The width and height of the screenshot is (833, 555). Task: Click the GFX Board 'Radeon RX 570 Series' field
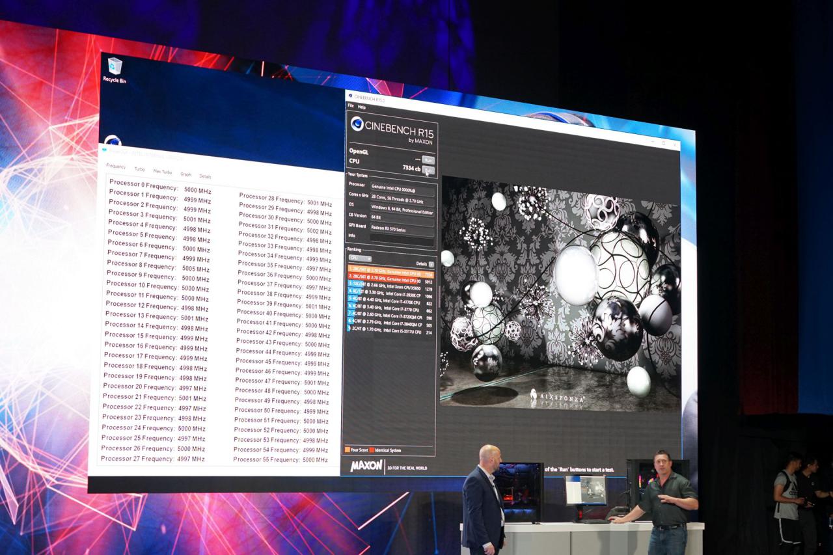click(x=402, y=228)
